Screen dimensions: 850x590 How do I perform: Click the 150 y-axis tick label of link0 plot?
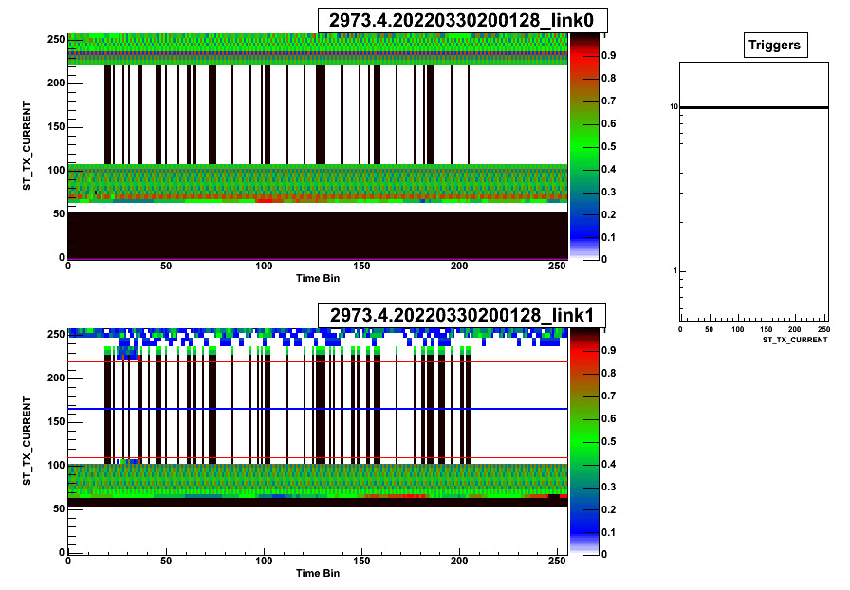pos(56,126)
